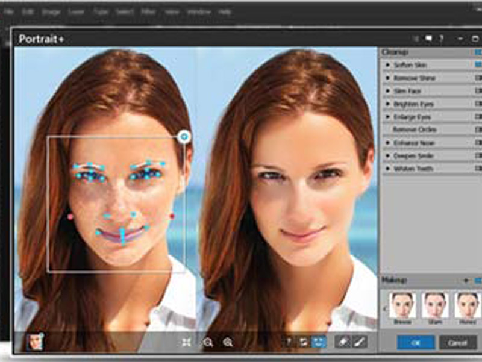The image size is (482, 362).
Task: Click the face thumbnail in bottom-left corner
Action: point(34,342)
